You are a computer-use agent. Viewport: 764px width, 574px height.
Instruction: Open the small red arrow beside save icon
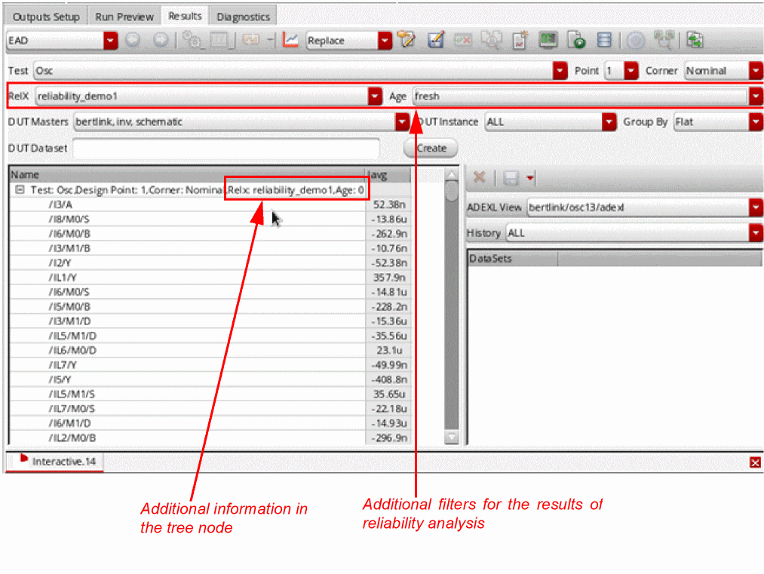[x=530, y=178]
